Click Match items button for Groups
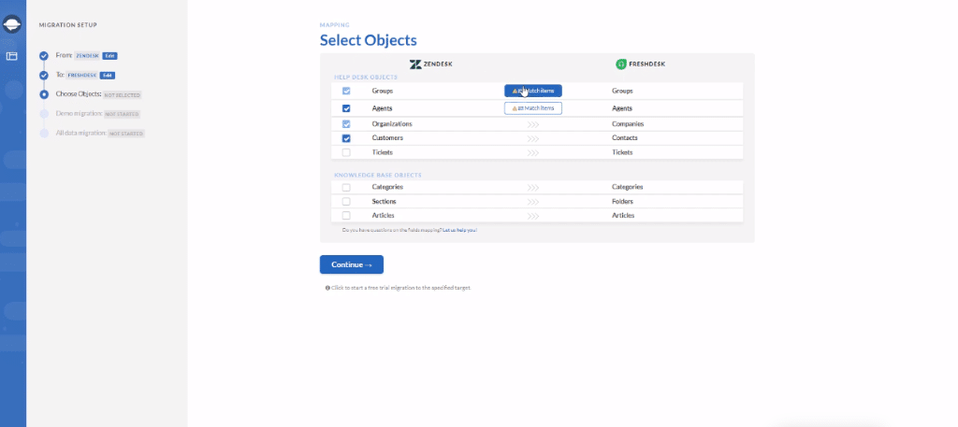The height and width of the screenshot is (427, 958). click(532, 91)
